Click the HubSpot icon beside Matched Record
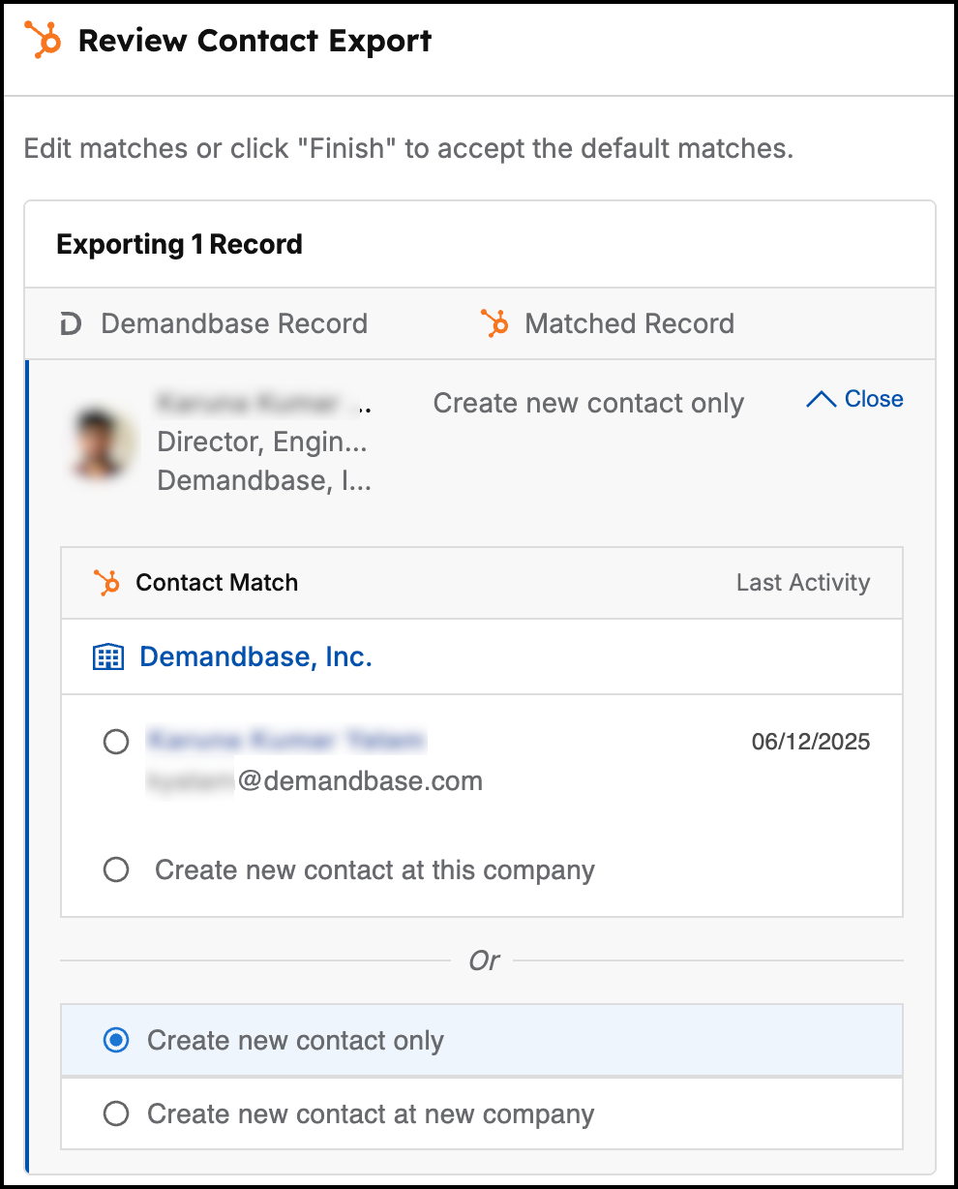 click(x=494, y=323)
